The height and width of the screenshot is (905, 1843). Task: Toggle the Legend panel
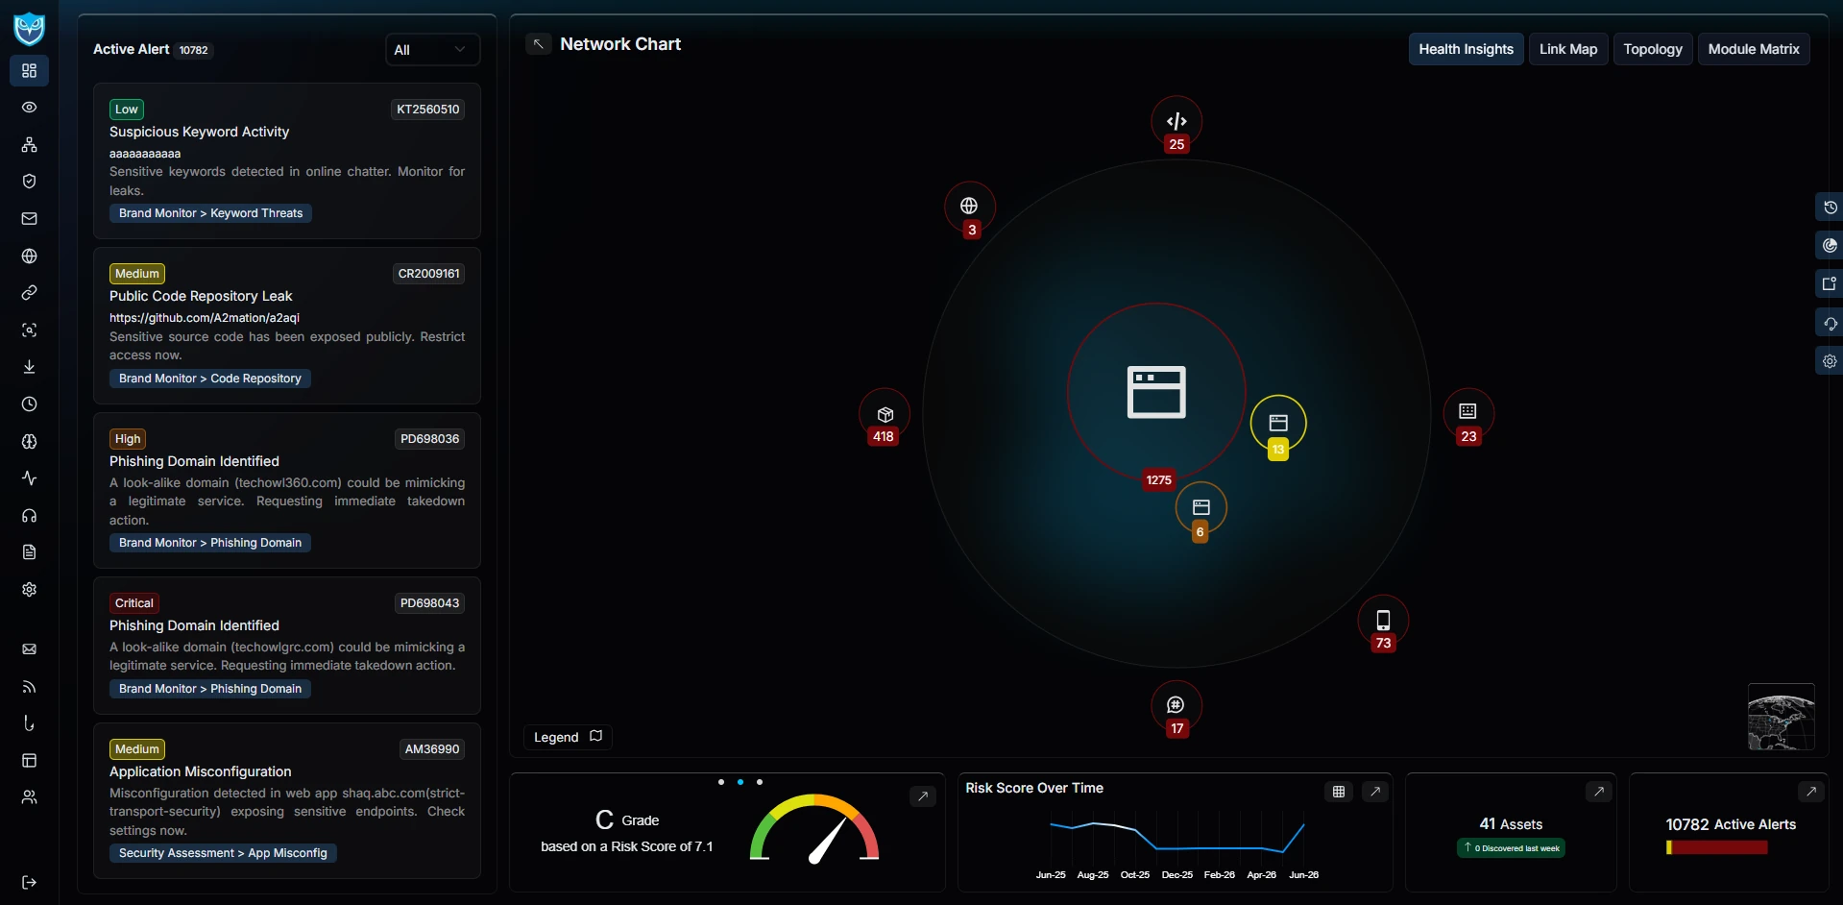point(568,737)
